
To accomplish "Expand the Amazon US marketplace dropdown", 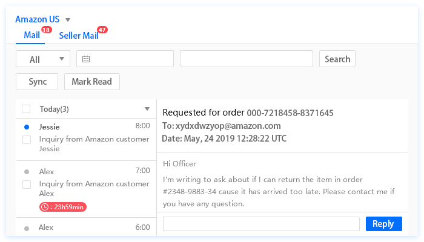I will 68,19.
